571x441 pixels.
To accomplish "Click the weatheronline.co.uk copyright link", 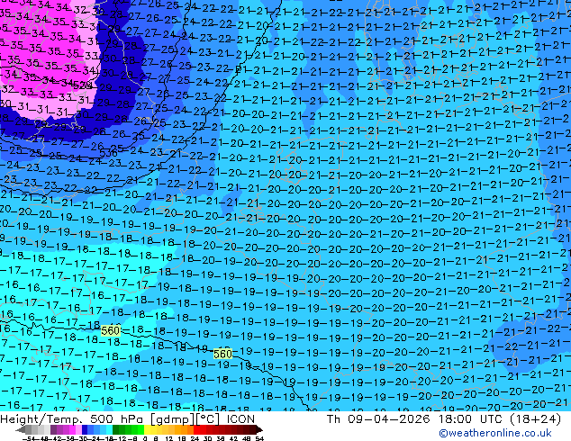I will tap(495, 433).
